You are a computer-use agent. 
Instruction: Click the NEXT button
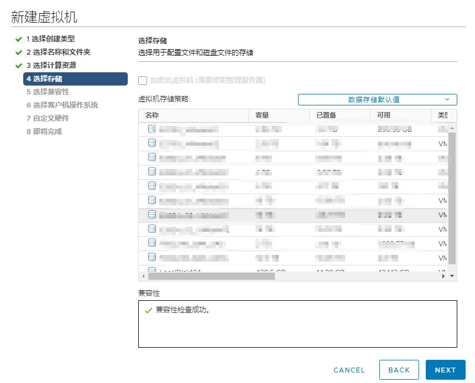[446, 370]
